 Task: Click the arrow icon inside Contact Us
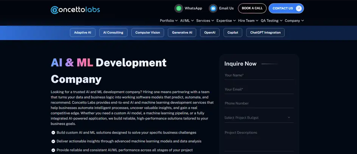[298, 8]
